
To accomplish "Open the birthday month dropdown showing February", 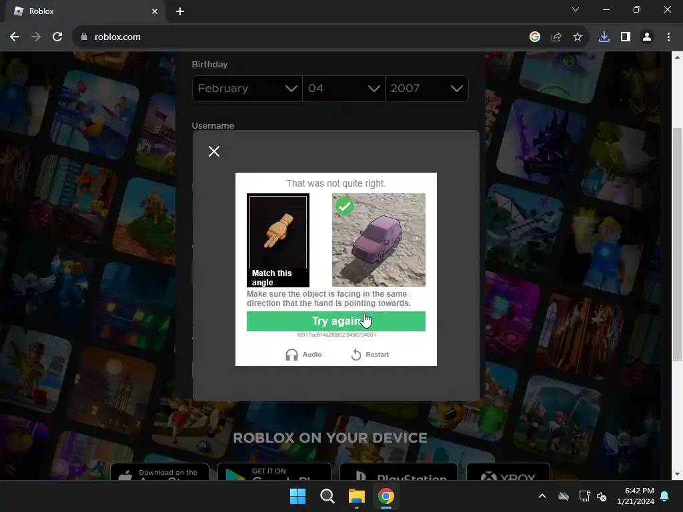I will pos(247,89).
